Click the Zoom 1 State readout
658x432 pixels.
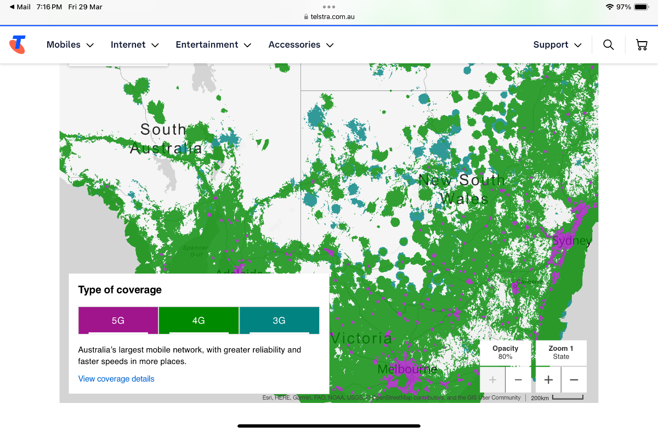(561, 353)
